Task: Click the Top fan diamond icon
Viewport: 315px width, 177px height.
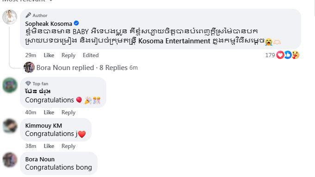Action: [28, 83]
